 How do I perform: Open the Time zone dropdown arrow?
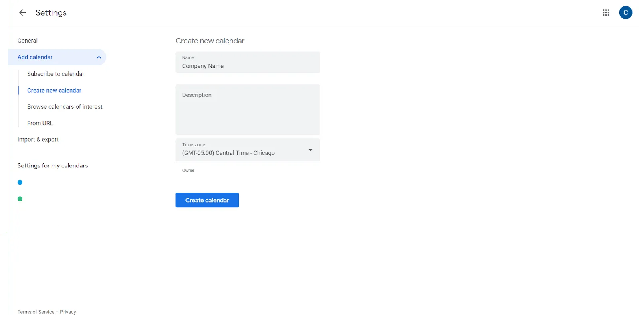[x=310, y=150]
